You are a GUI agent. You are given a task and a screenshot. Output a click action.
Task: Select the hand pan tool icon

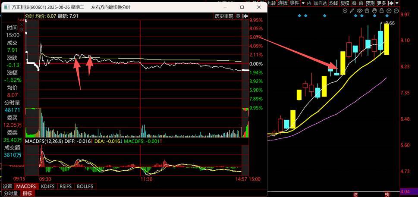pyautogui.click(x=375, y=11)
